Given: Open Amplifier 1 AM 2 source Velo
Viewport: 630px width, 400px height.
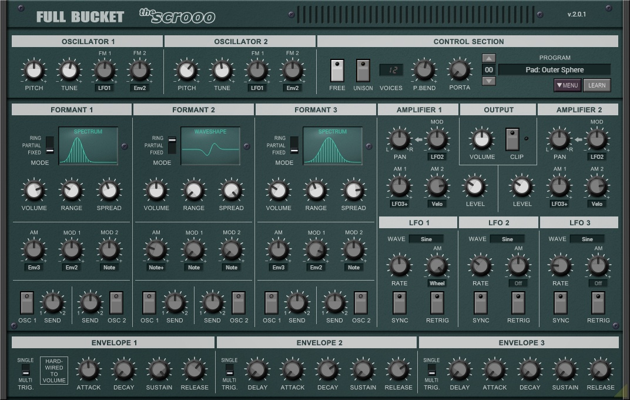Looking at the screenshot, I should (437, 204).
